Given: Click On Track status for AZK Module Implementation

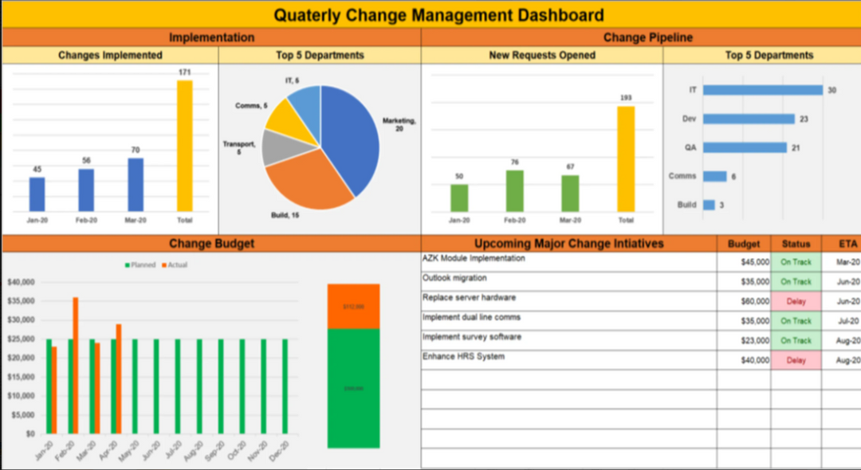Looking at the screenshot, I should point(796,263).
